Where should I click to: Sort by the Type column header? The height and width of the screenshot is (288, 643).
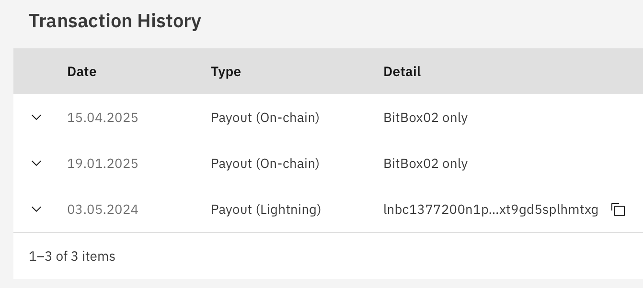(226, 72)
